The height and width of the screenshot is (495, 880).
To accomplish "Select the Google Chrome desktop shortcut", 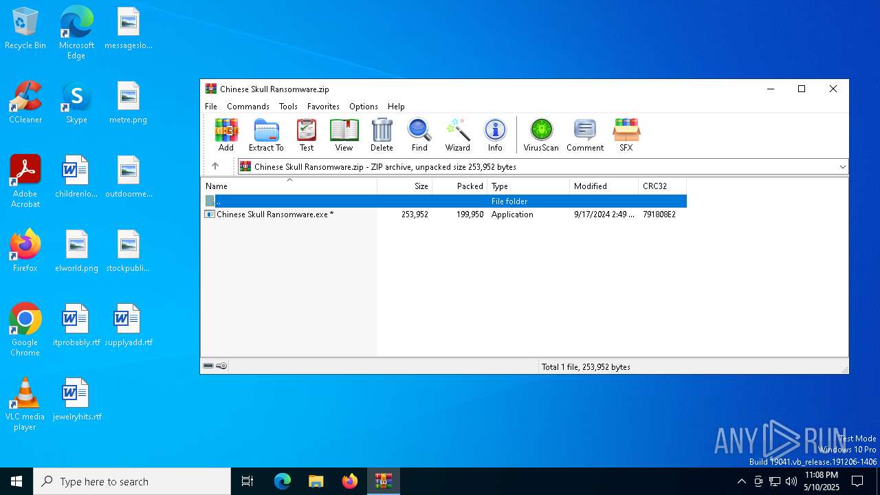I will [25, 330].
